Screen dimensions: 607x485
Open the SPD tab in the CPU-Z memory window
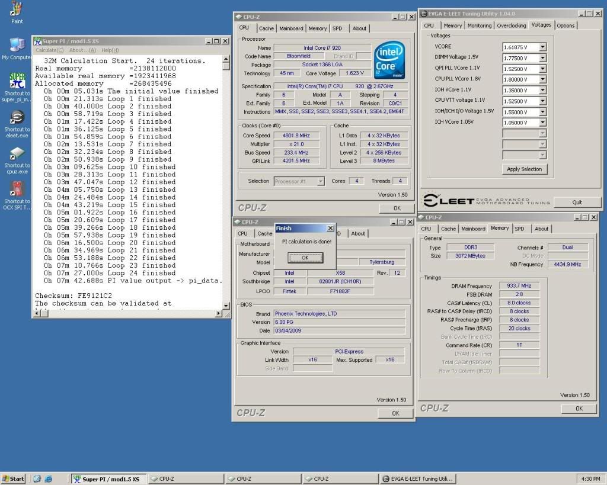519,229
